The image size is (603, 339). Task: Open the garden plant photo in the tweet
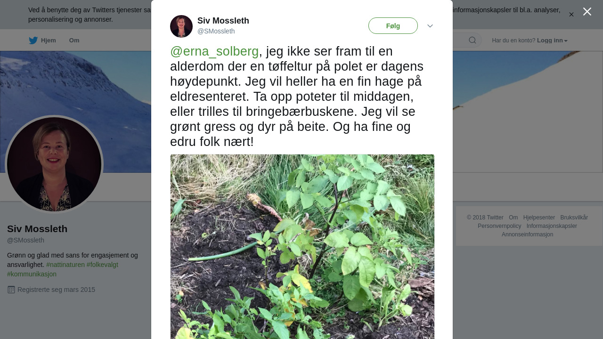click(x=302, y=247)
